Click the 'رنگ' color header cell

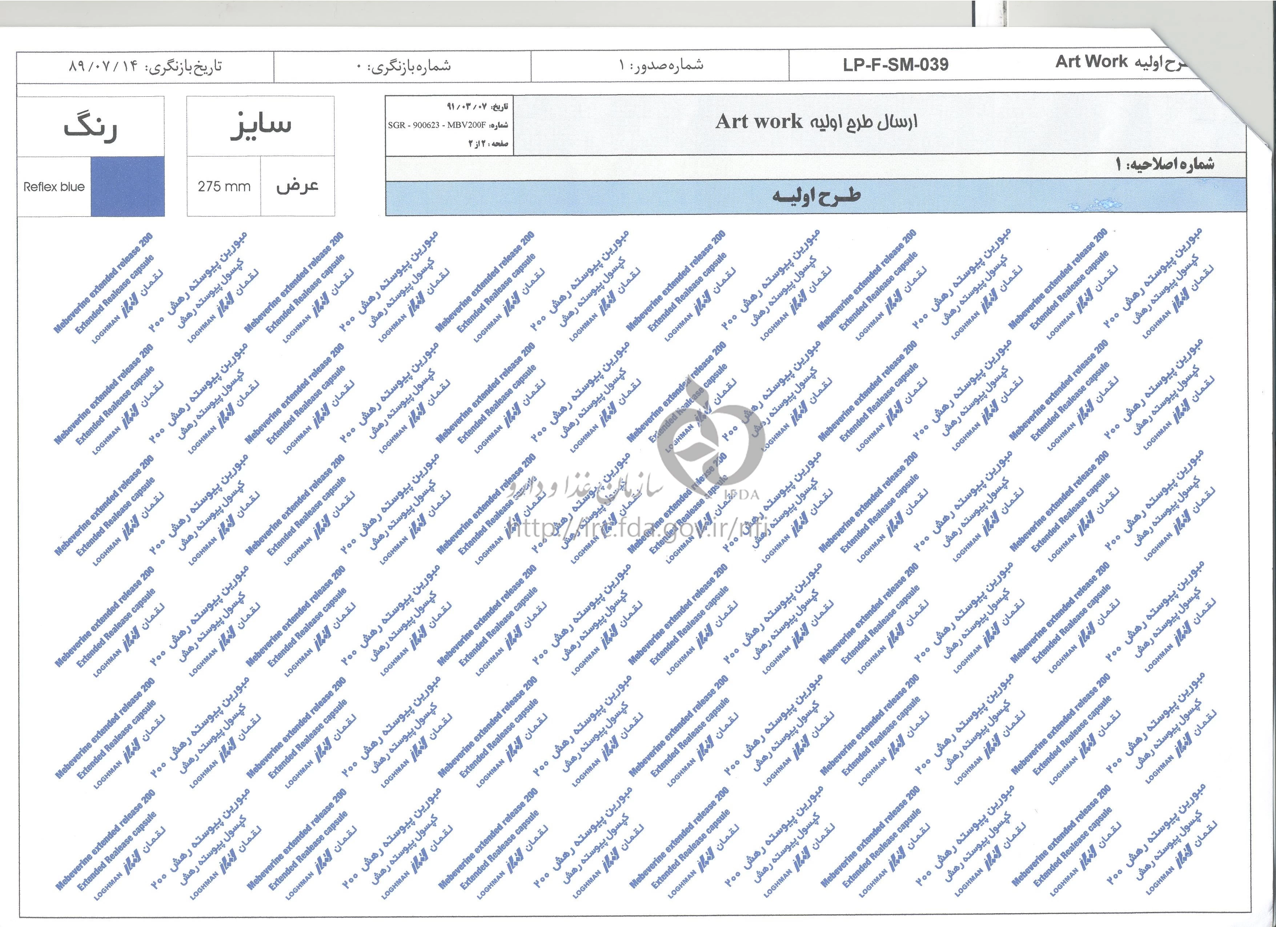click(91, 127)
